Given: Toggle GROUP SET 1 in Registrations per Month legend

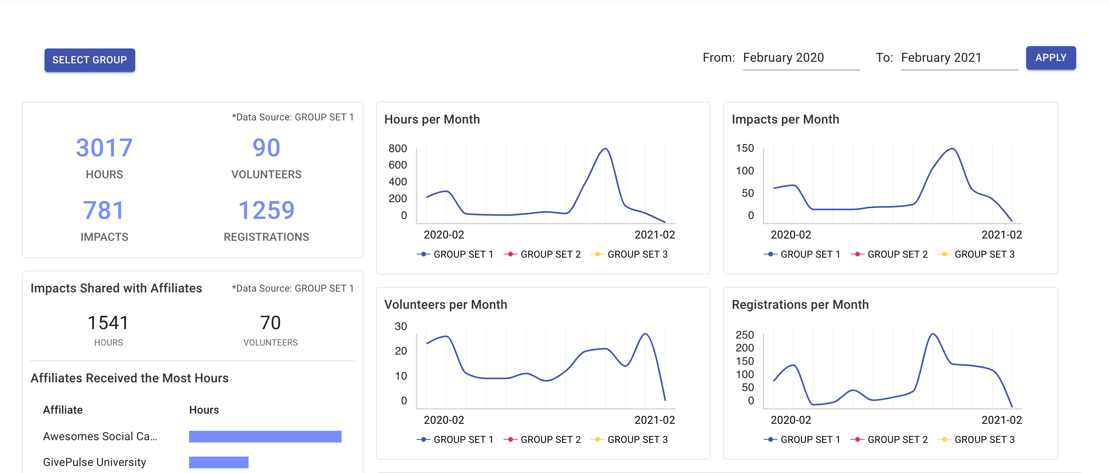Looking at the screenshot, I should click(x=802, y=439).
